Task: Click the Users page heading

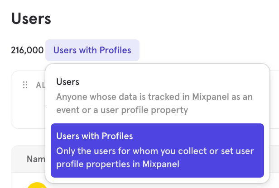Action: (31, 19)
